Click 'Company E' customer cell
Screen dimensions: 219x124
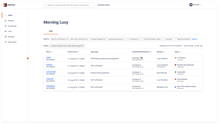136,86
